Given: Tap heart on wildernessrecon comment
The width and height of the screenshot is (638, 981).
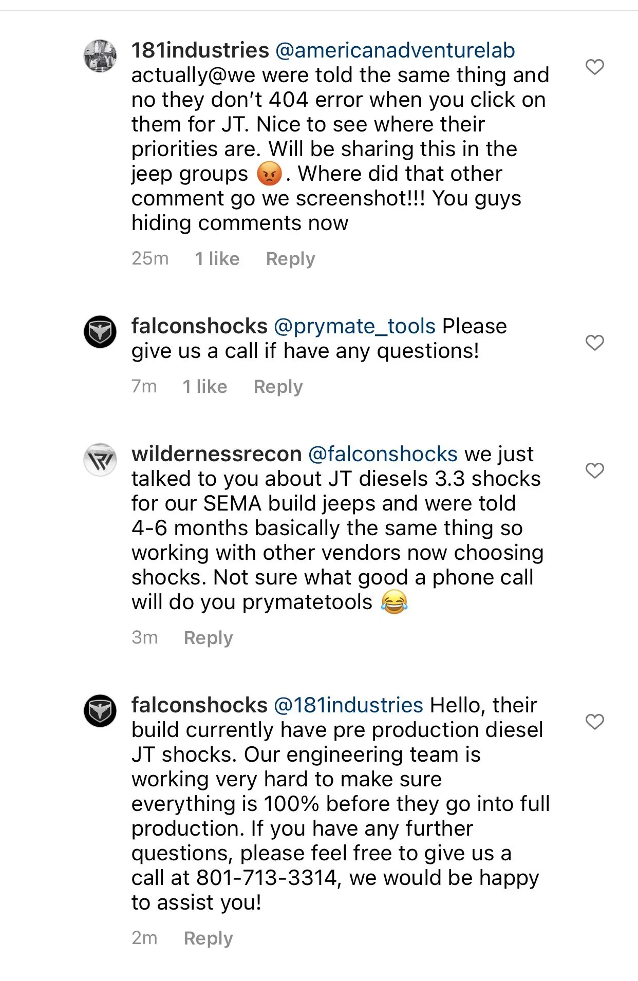Looking at the screenshot, I should pos(594,470).
